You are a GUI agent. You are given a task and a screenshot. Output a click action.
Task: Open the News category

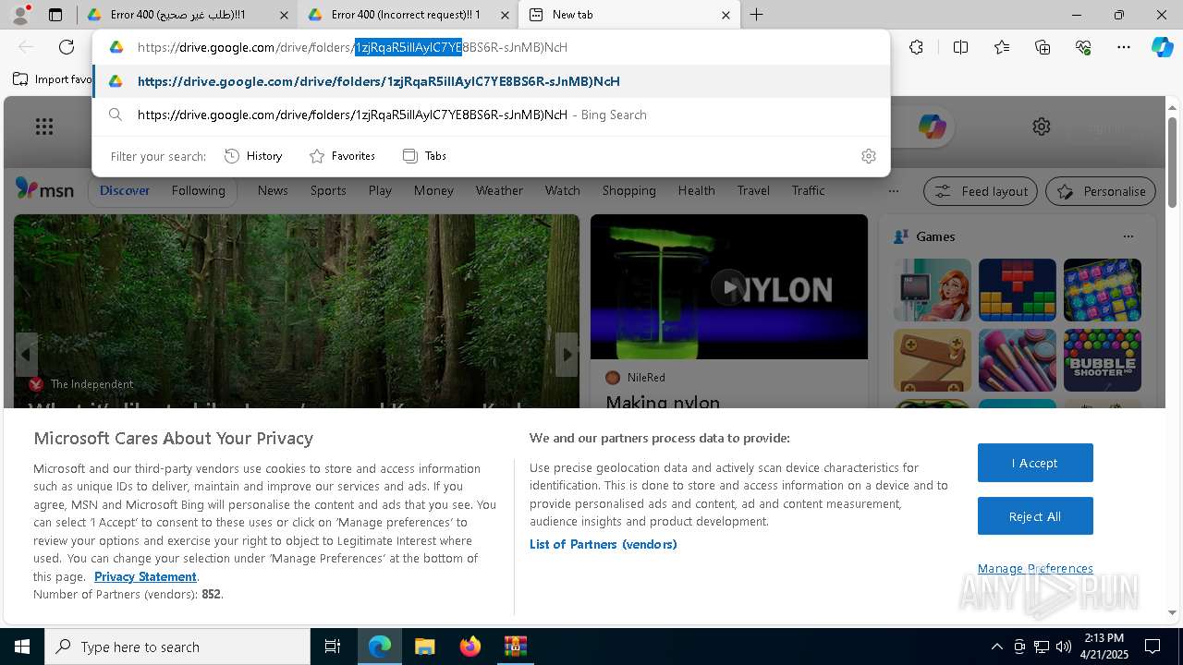[x=273, y=190]
